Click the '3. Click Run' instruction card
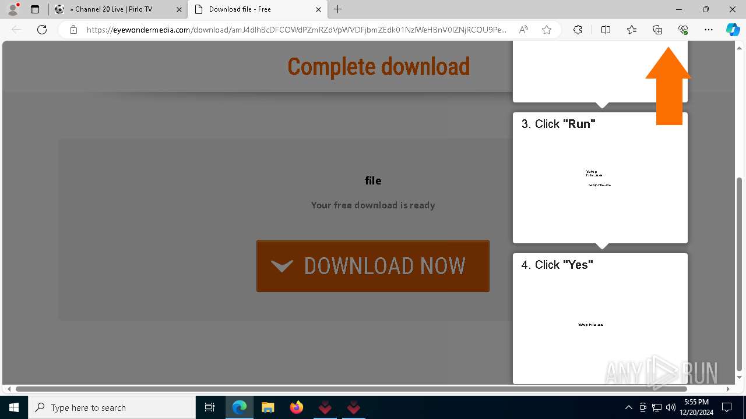 pos(600,177)
